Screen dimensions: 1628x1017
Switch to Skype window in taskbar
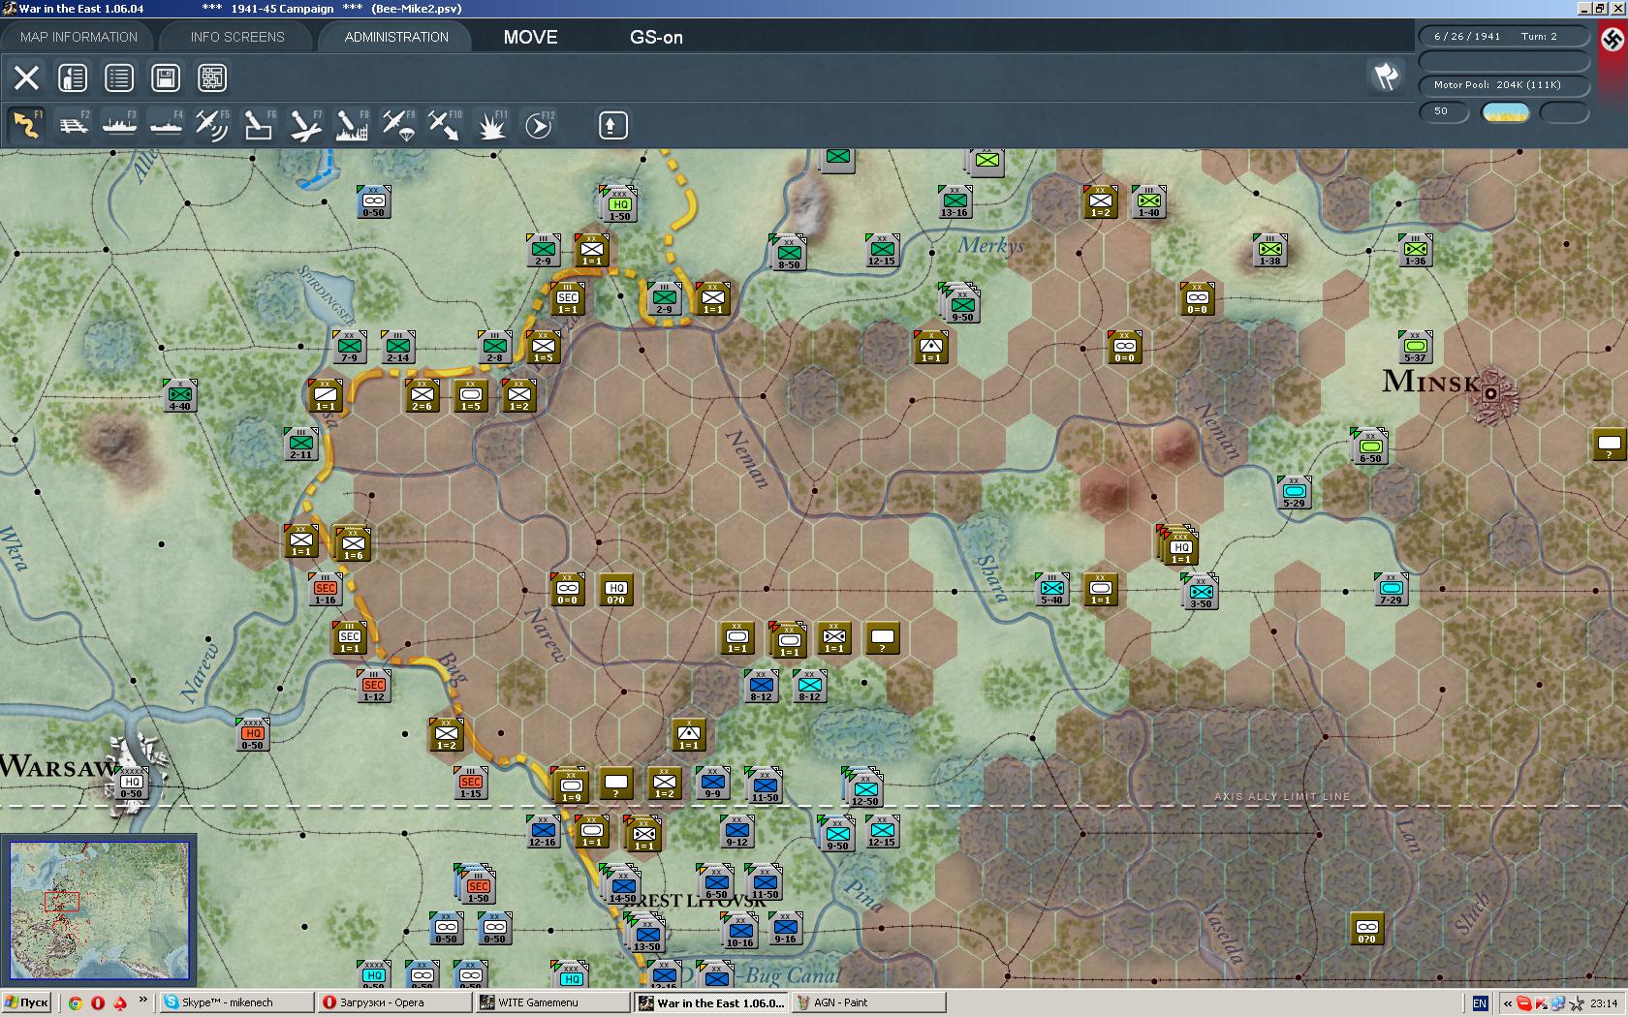236,1002
